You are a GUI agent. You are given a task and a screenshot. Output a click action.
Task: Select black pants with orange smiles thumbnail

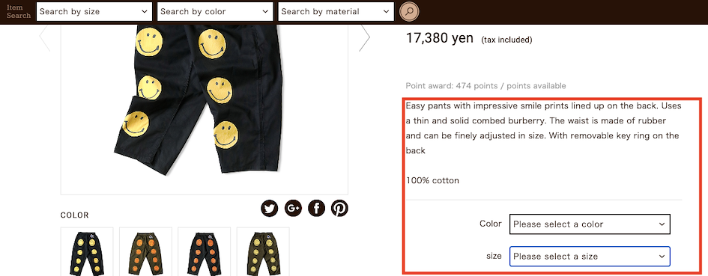click(x=204, y=251)
